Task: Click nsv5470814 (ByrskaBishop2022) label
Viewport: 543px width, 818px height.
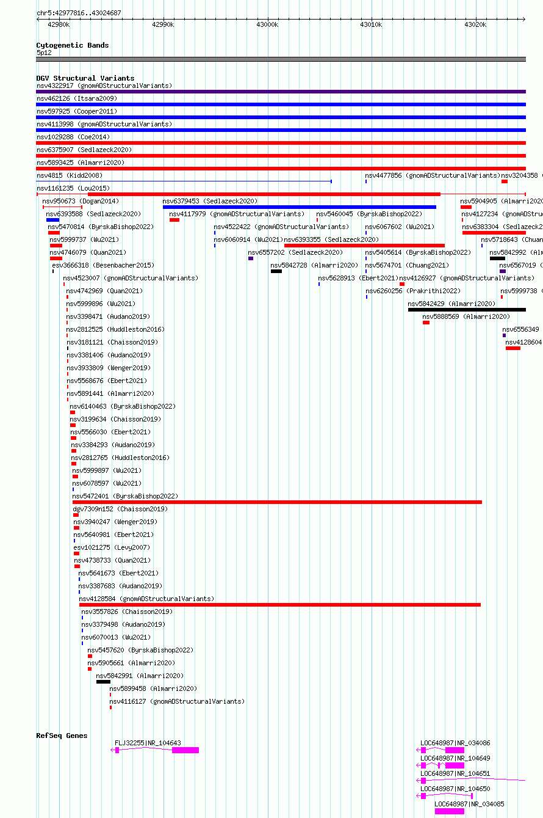Action: point(101,227)
